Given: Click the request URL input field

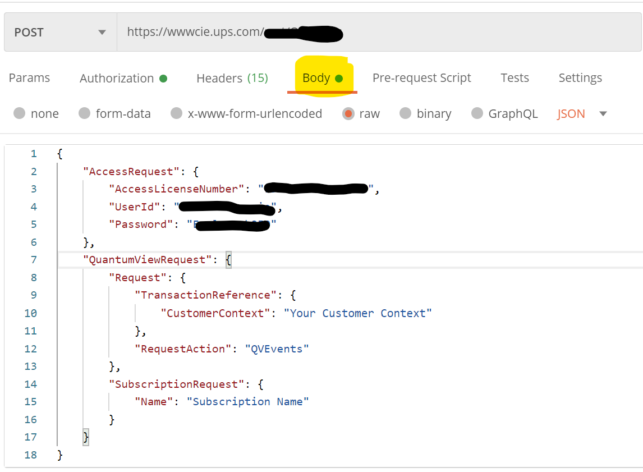Looking at the screenshot, I should click(x=379, y=32).
